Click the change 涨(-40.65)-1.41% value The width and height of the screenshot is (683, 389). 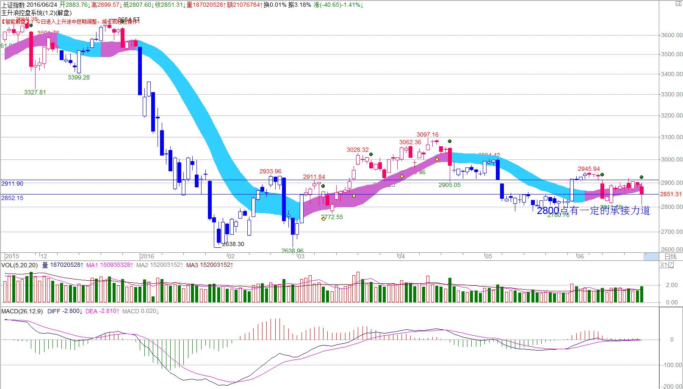click(338, 5)
